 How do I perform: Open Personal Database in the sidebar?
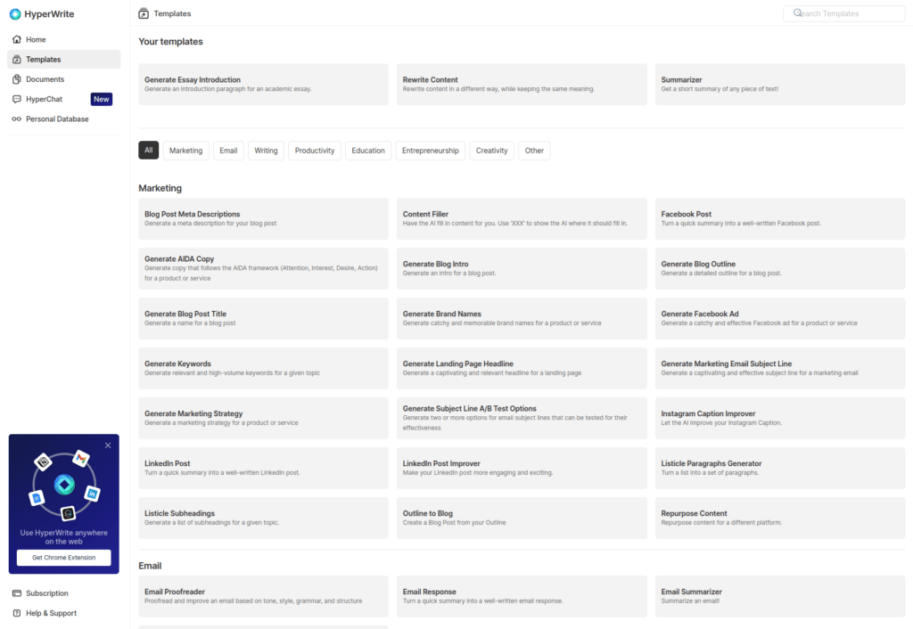[64, 118]
